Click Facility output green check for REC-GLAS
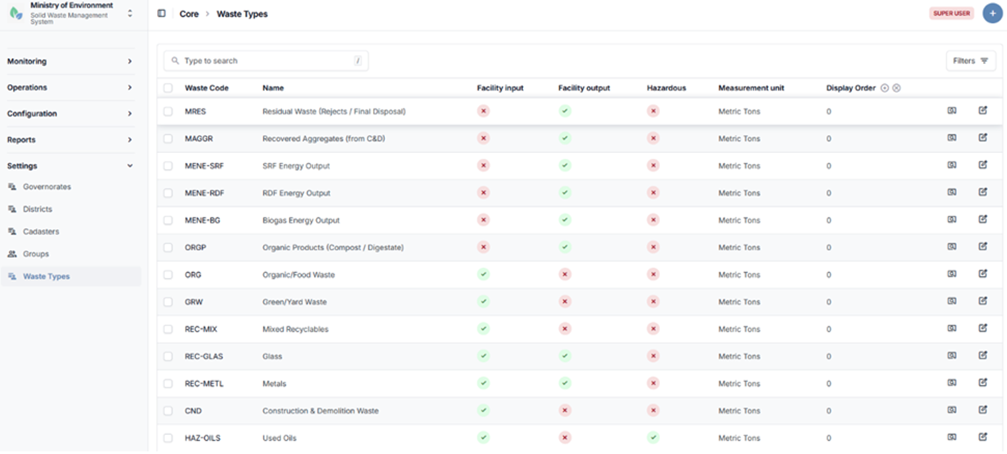 (x=564, y=356)
